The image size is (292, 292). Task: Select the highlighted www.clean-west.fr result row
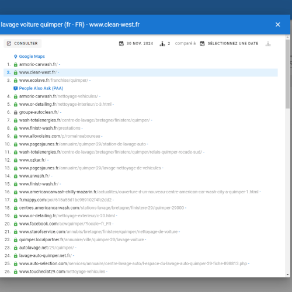click(x=141, y=72)
